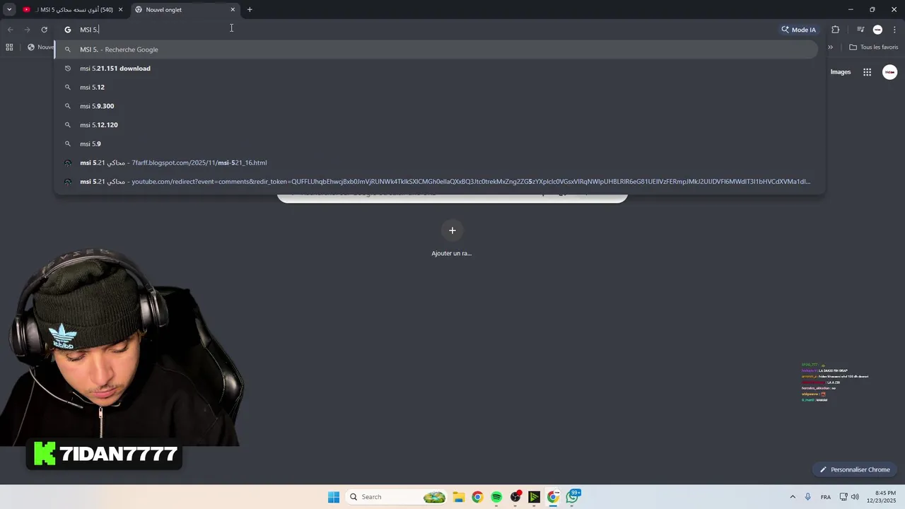Image resolution: width=905 pixels, height=509 pixels.
Task: Choose msi 5.21.151 download suggestion
Action: coord(436,69)
